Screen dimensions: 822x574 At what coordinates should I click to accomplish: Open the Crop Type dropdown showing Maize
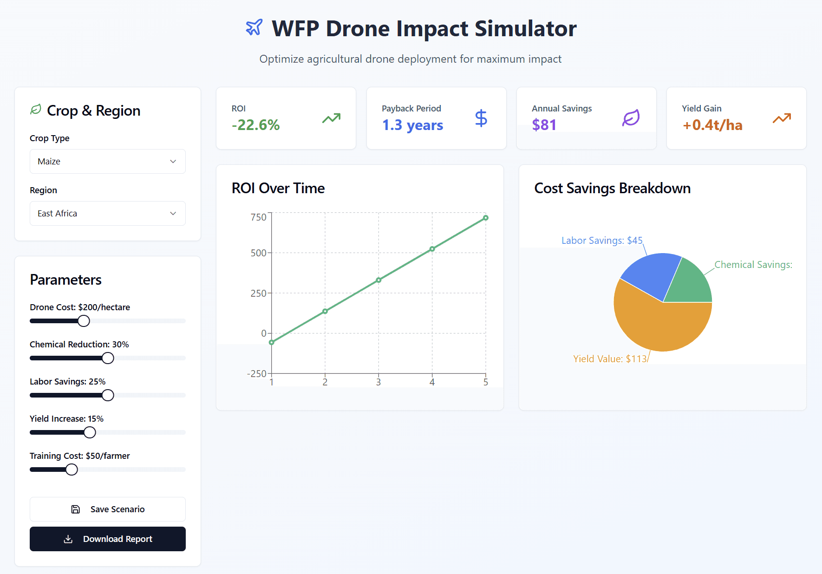(x=108, y=162)
